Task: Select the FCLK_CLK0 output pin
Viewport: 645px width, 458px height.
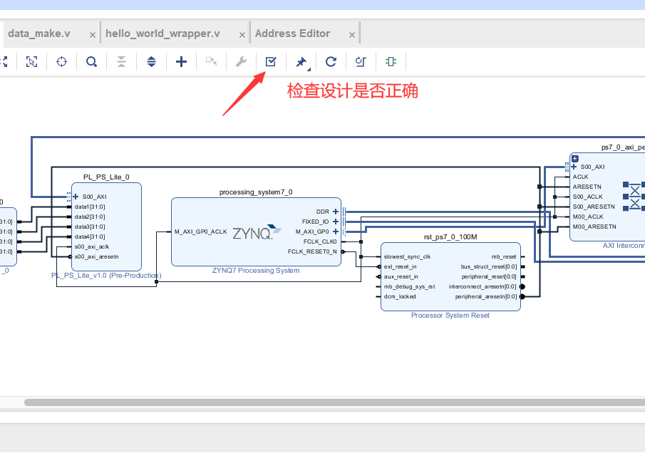Action: 320,241
